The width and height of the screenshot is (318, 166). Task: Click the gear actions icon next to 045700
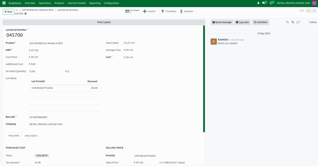[x=25, y=14]
